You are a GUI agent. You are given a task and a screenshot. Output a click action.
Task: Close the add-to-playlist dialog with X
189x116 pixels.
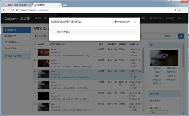click(x=135, y=22)
